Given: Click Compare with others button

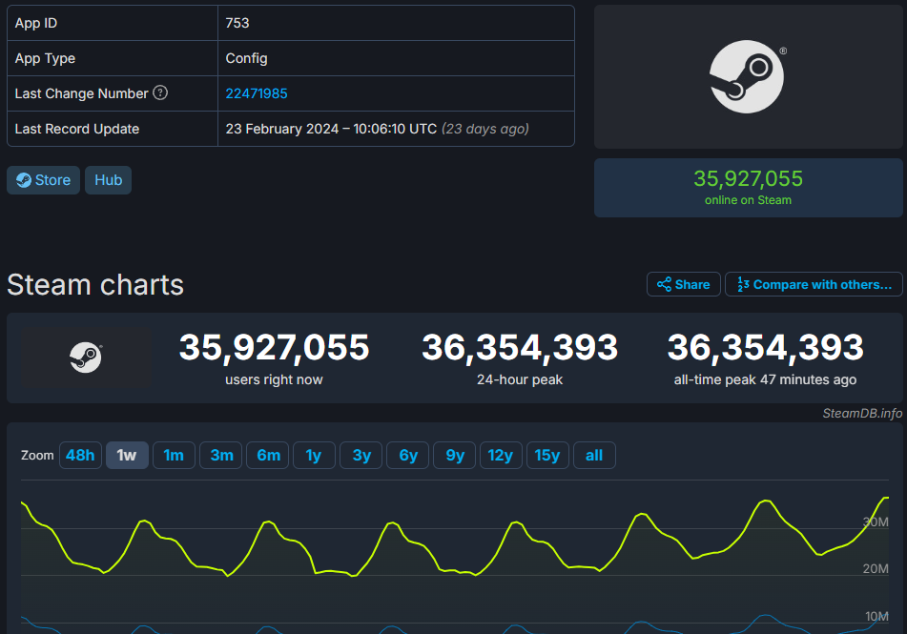Looking at the screenshot, I should point(814,285).
